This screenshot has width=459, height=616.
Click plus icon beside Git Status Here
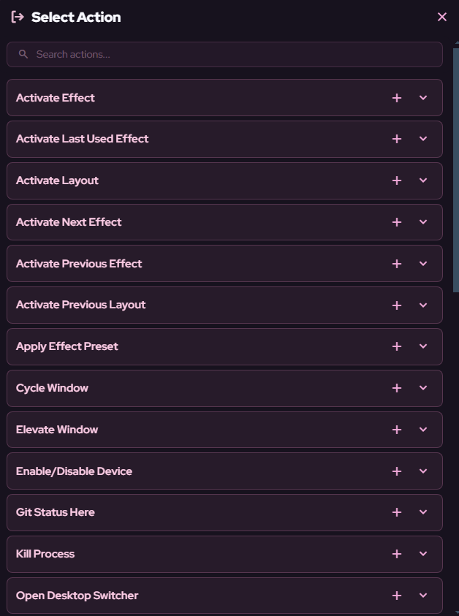tap(397, 512)
